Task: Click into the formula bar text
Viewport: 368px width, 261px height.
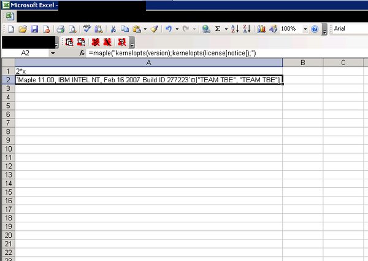Action: tap(172, 53)
